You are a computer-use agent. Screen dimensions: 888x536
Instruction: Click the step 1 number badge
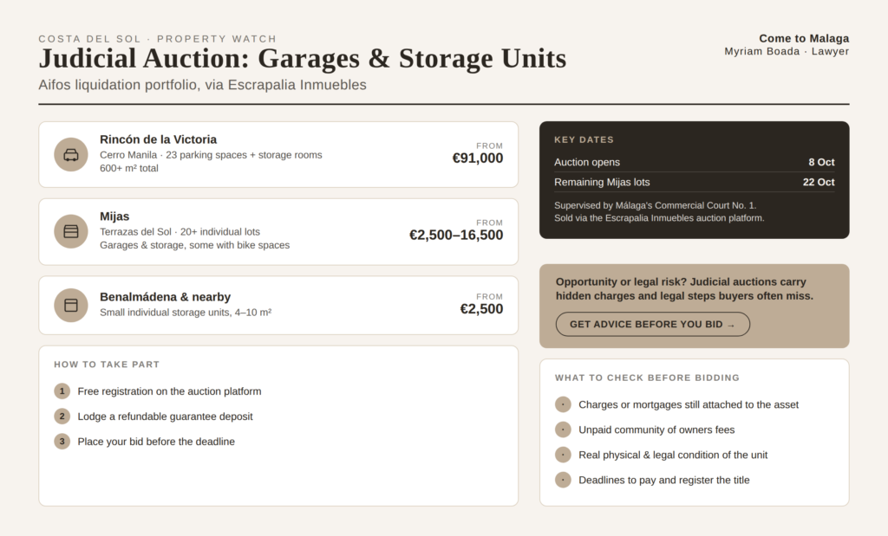[62, 391]
